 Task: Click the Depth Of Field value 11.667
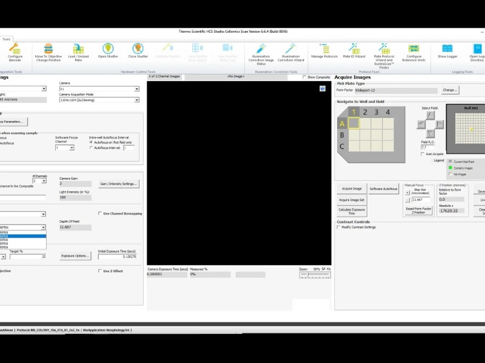click(75, 227)
